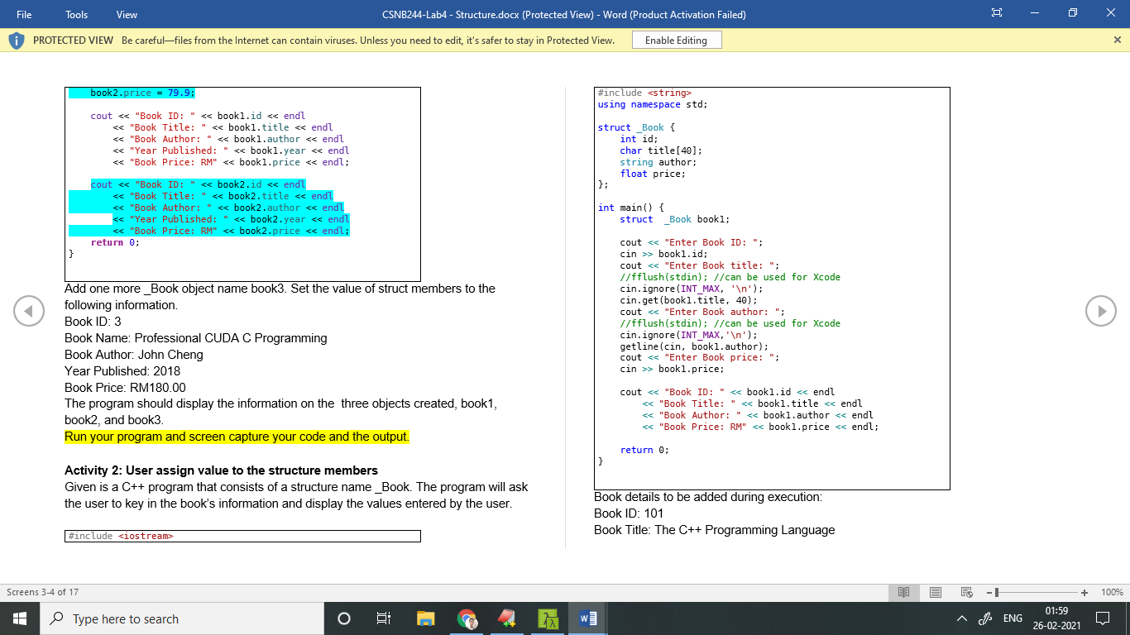Dismiss the Protected View message bar
The height and width of the screenshot is (635, 1130).
tap(1118, 40)
